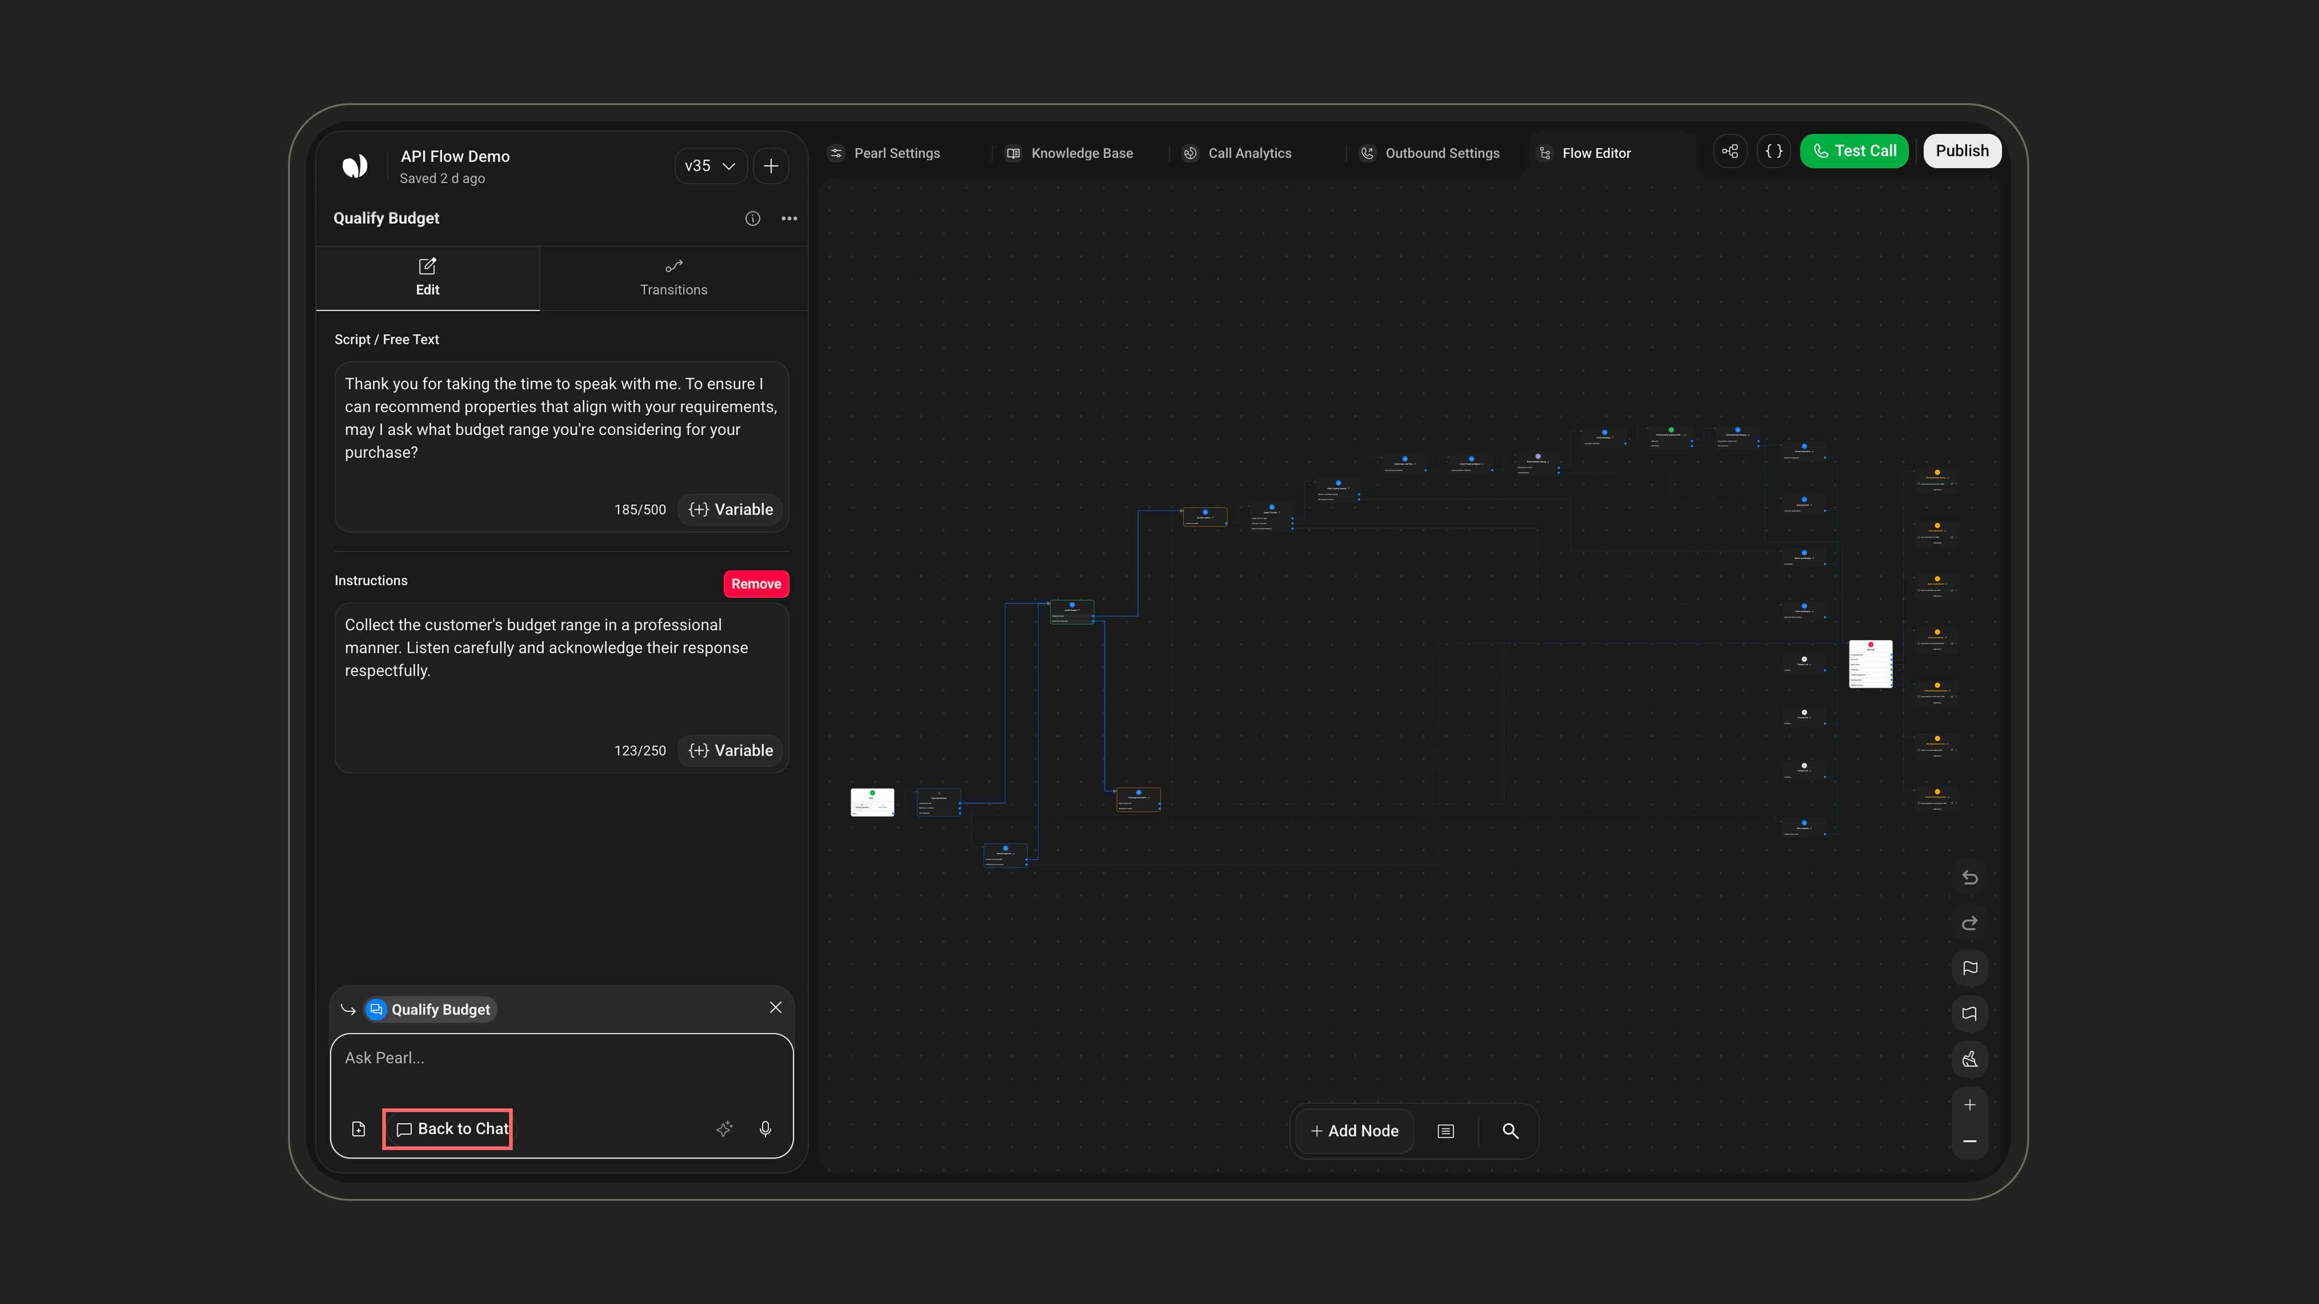Viewport: 2319px width, 1304px height.
Task: Click the broom cleanup layout icon
Action: (1970, 1059)
